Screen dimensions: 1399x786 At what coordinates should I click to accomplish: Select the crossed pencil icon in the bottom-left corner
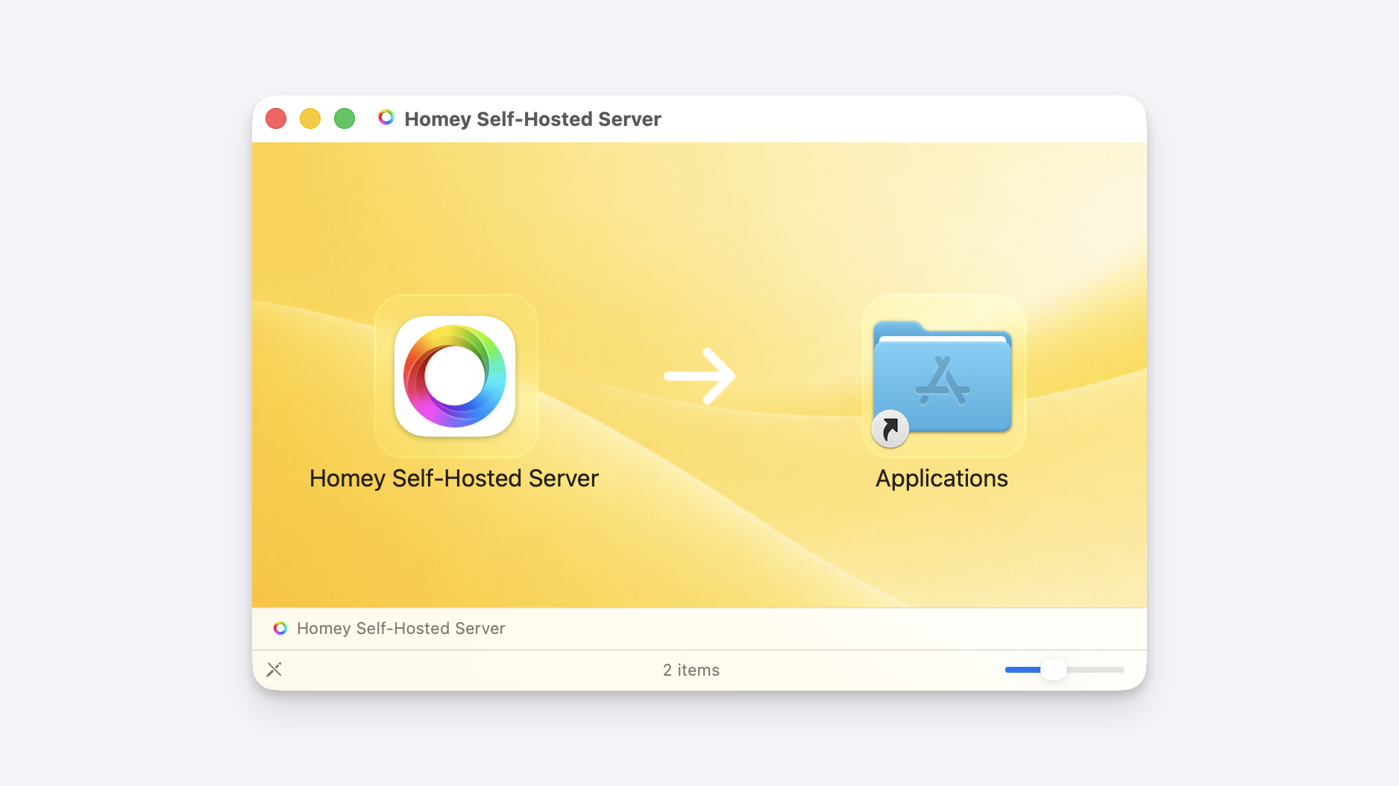(x=274, y=669)
